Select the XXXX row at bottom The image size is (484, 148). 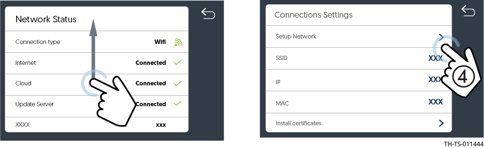[97, 125]
